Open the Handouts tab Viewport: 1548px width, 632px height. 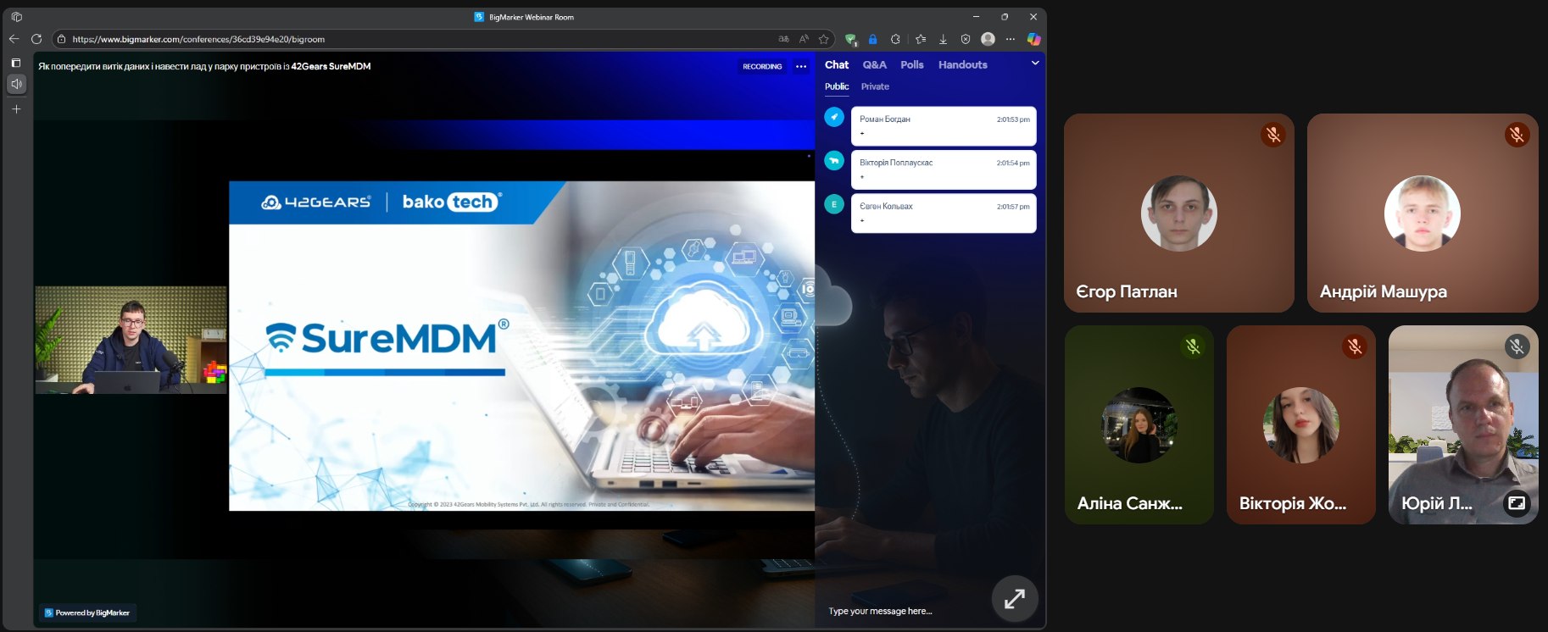962,65
